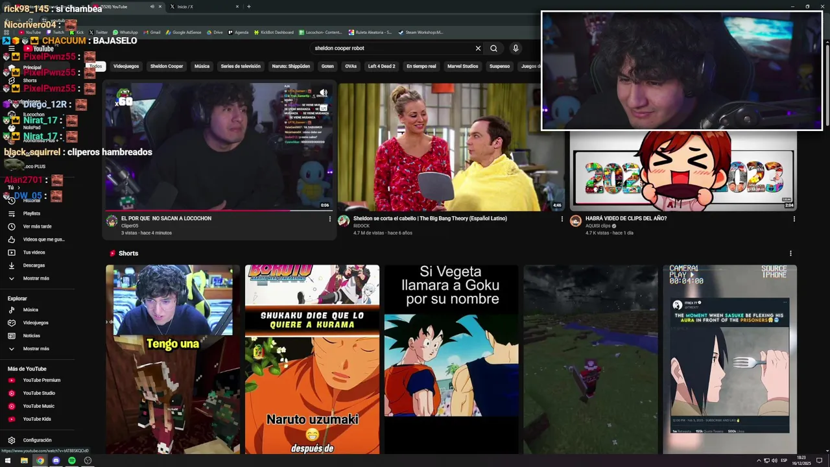
Task: Close the Inicio / X browser tab
Action: [237, 6]
